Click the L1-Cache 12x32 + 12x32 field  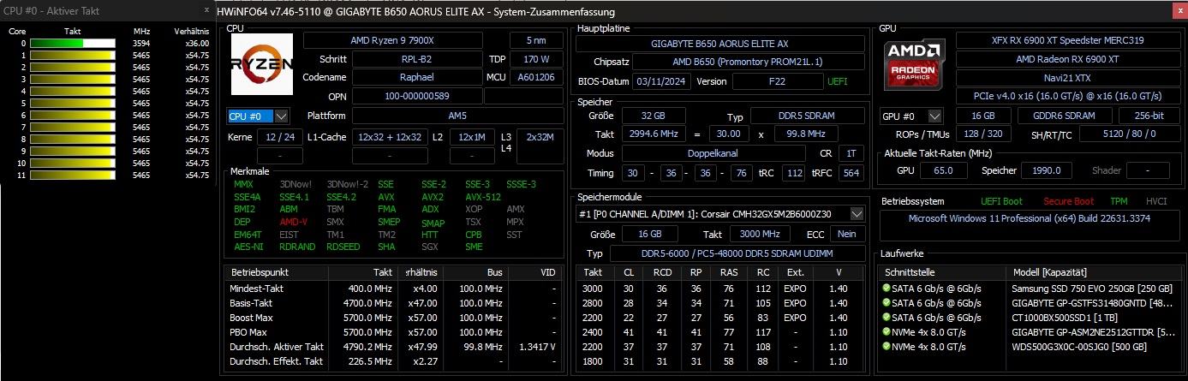[390, 137]
